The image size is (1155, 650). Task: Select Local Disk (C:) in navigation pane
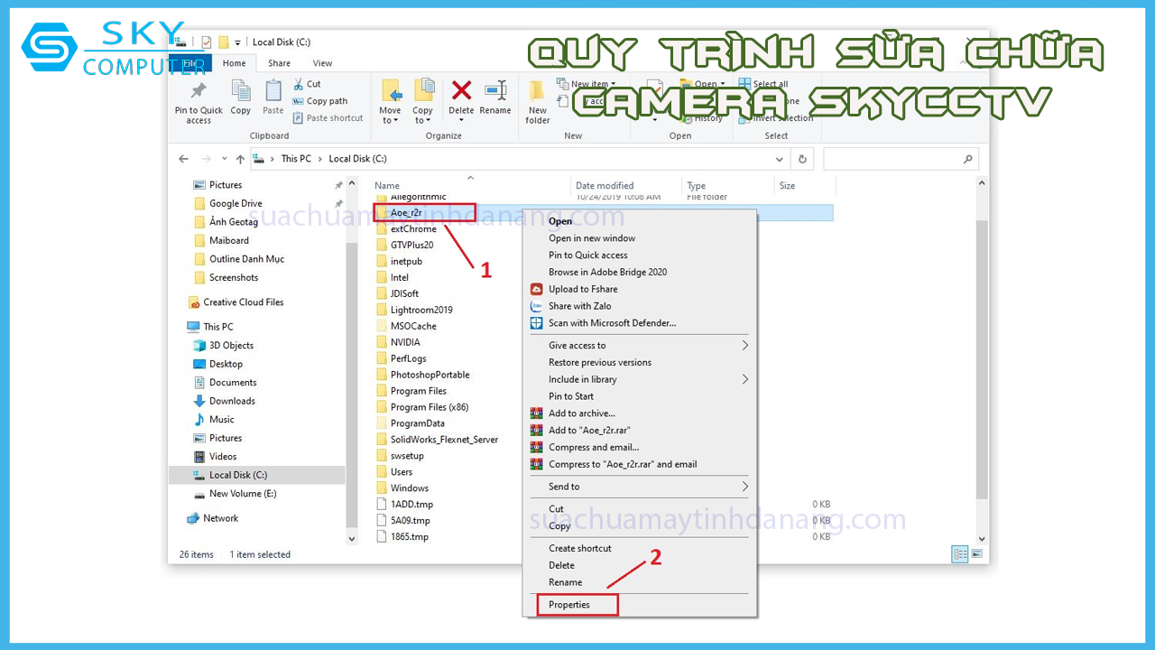point(237,475)
